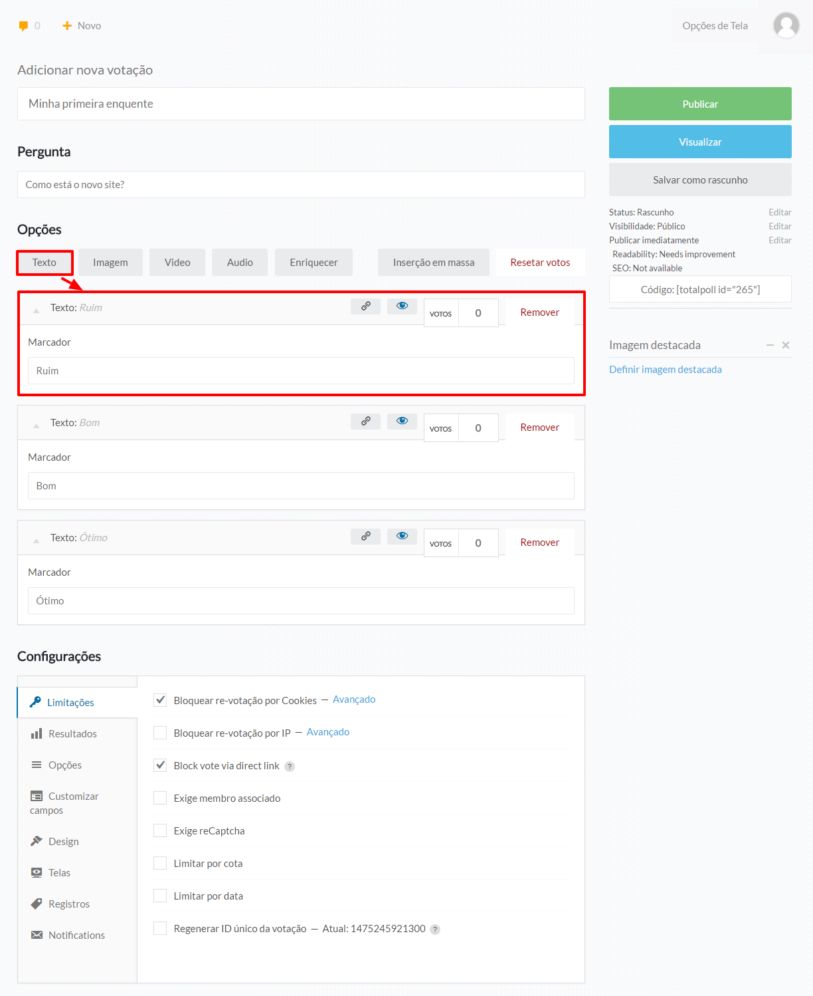Add an Enriquecer option
This screenshot has height=996, width=813.
pyautogui.click(x=314, y=263)
